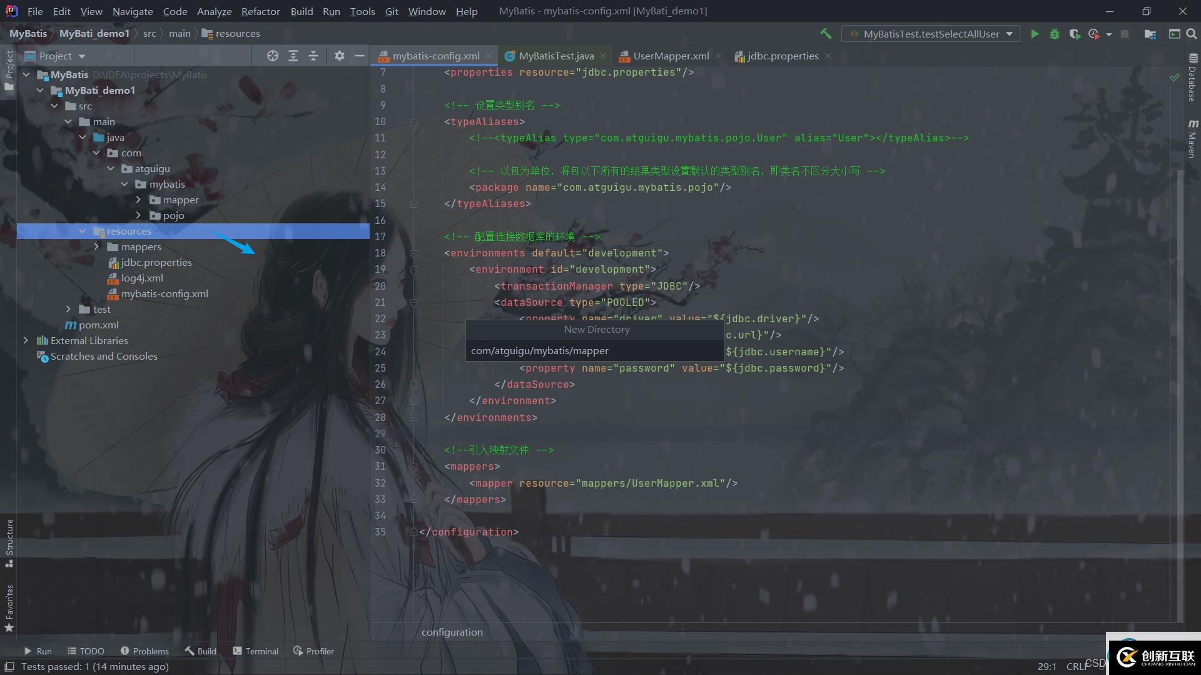Open the Problems tool window
The image size is (1201, 675).
click(144, 651)
